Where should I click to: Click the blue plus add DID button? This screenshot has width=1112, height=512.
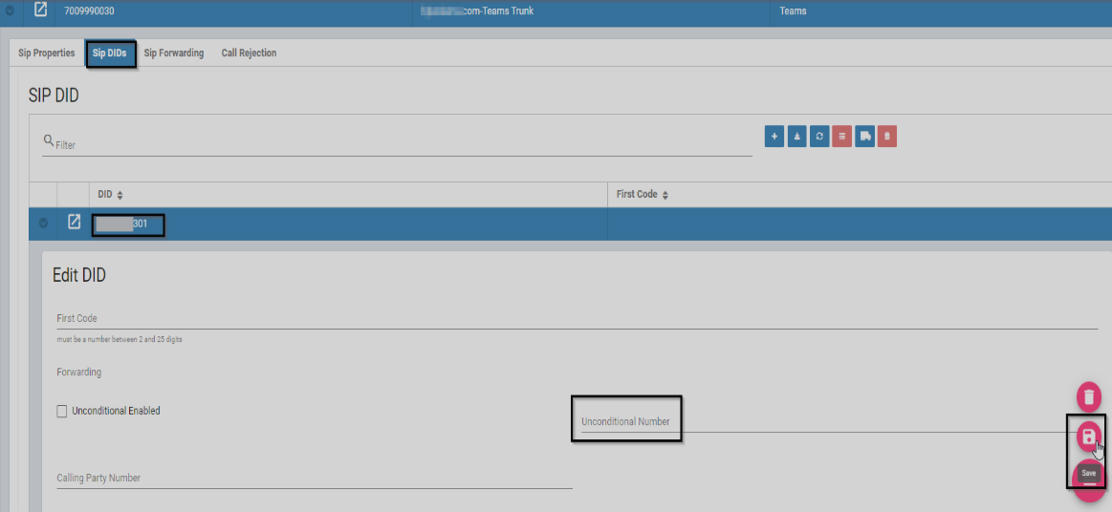click(x=774, y=137)
